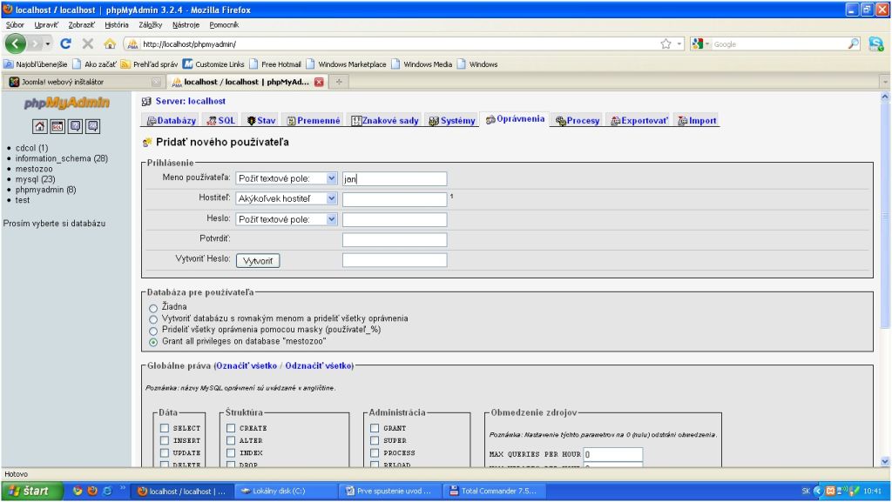Check the UPDATE privilege checkbox
Image resolution: width=892 pixels, height=502 pixels.
pyautogui.click(x=165, y=452)
